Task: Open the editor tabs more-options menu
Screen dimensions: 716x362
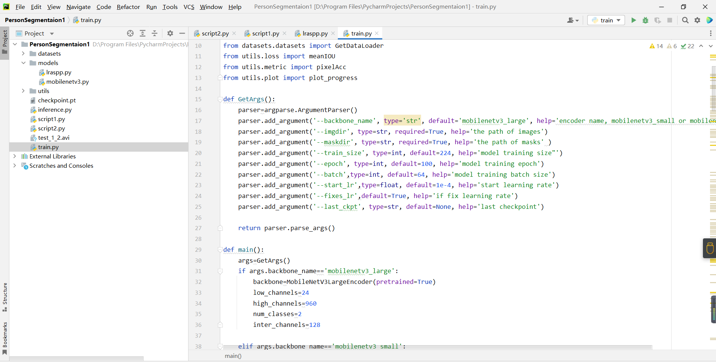Action: click(x=710, y=33)
